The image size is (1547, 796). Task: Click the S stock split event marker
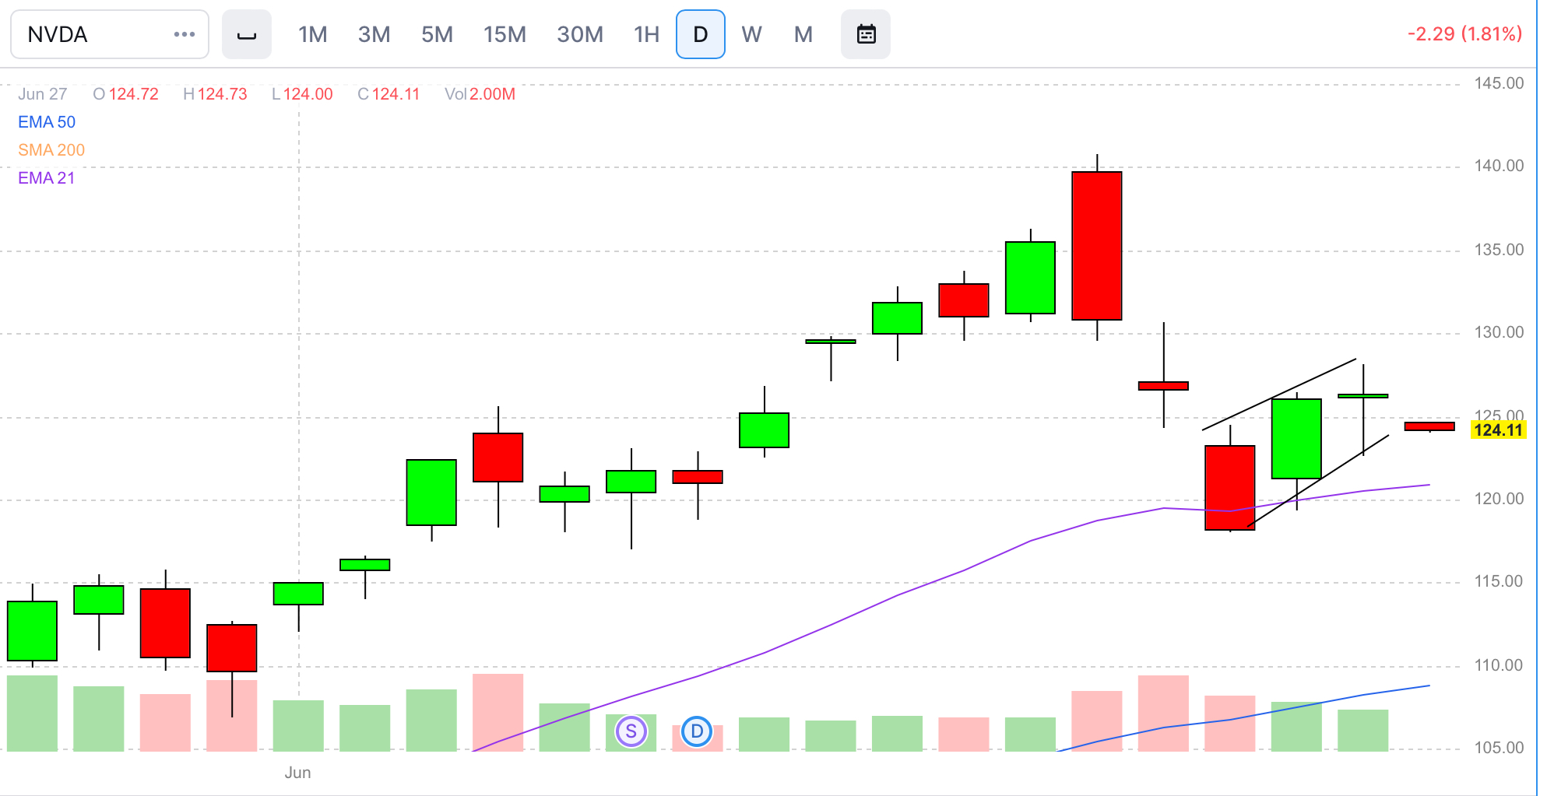coord(631,731)
